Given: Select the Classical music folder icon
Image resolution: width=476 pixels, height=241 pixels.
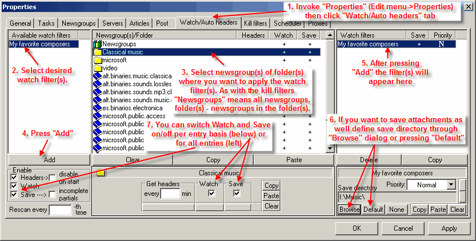Looking at the screenshot, I should [x=97, y=52].
